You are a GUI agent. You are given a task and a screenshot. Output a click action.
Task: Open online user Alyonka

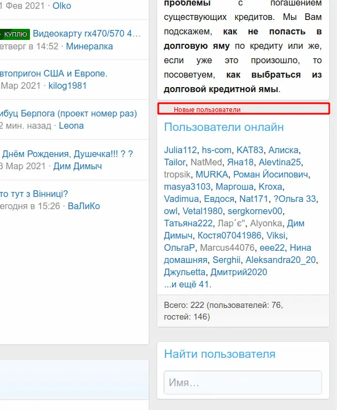266,223
